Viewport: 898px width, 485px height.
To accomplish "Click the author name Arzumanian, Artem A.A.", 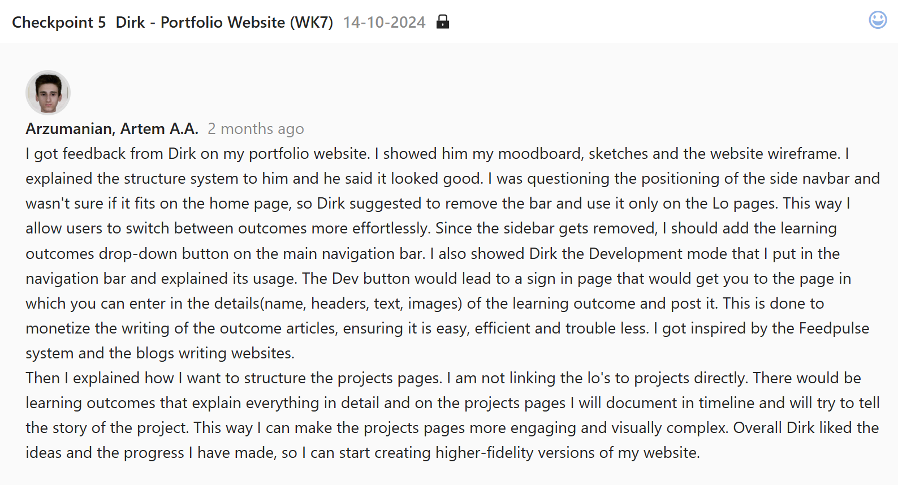I will [112, 129].
